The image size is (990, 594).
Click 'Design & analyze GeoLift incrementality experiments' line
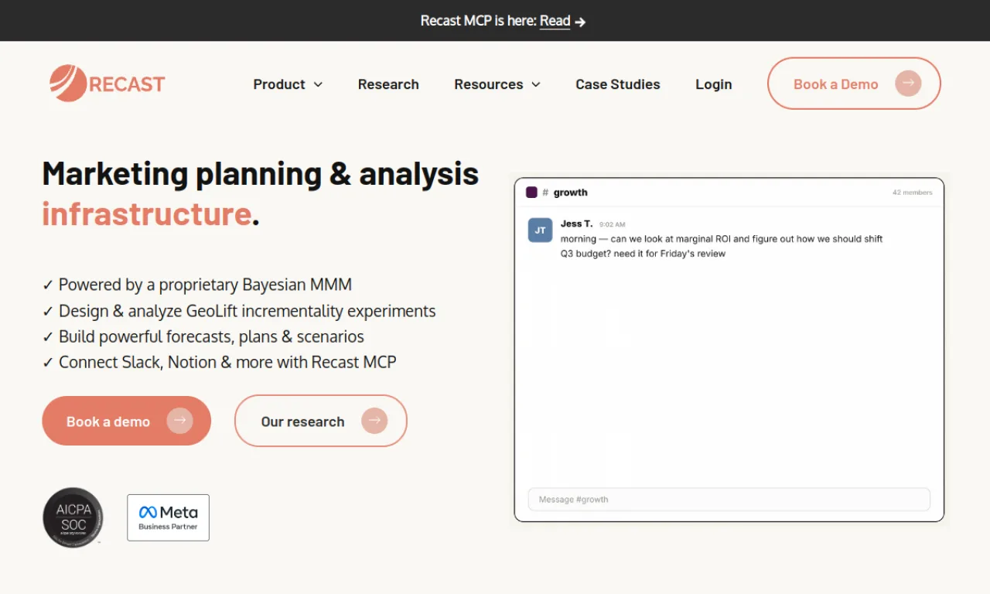click(239, 311)
